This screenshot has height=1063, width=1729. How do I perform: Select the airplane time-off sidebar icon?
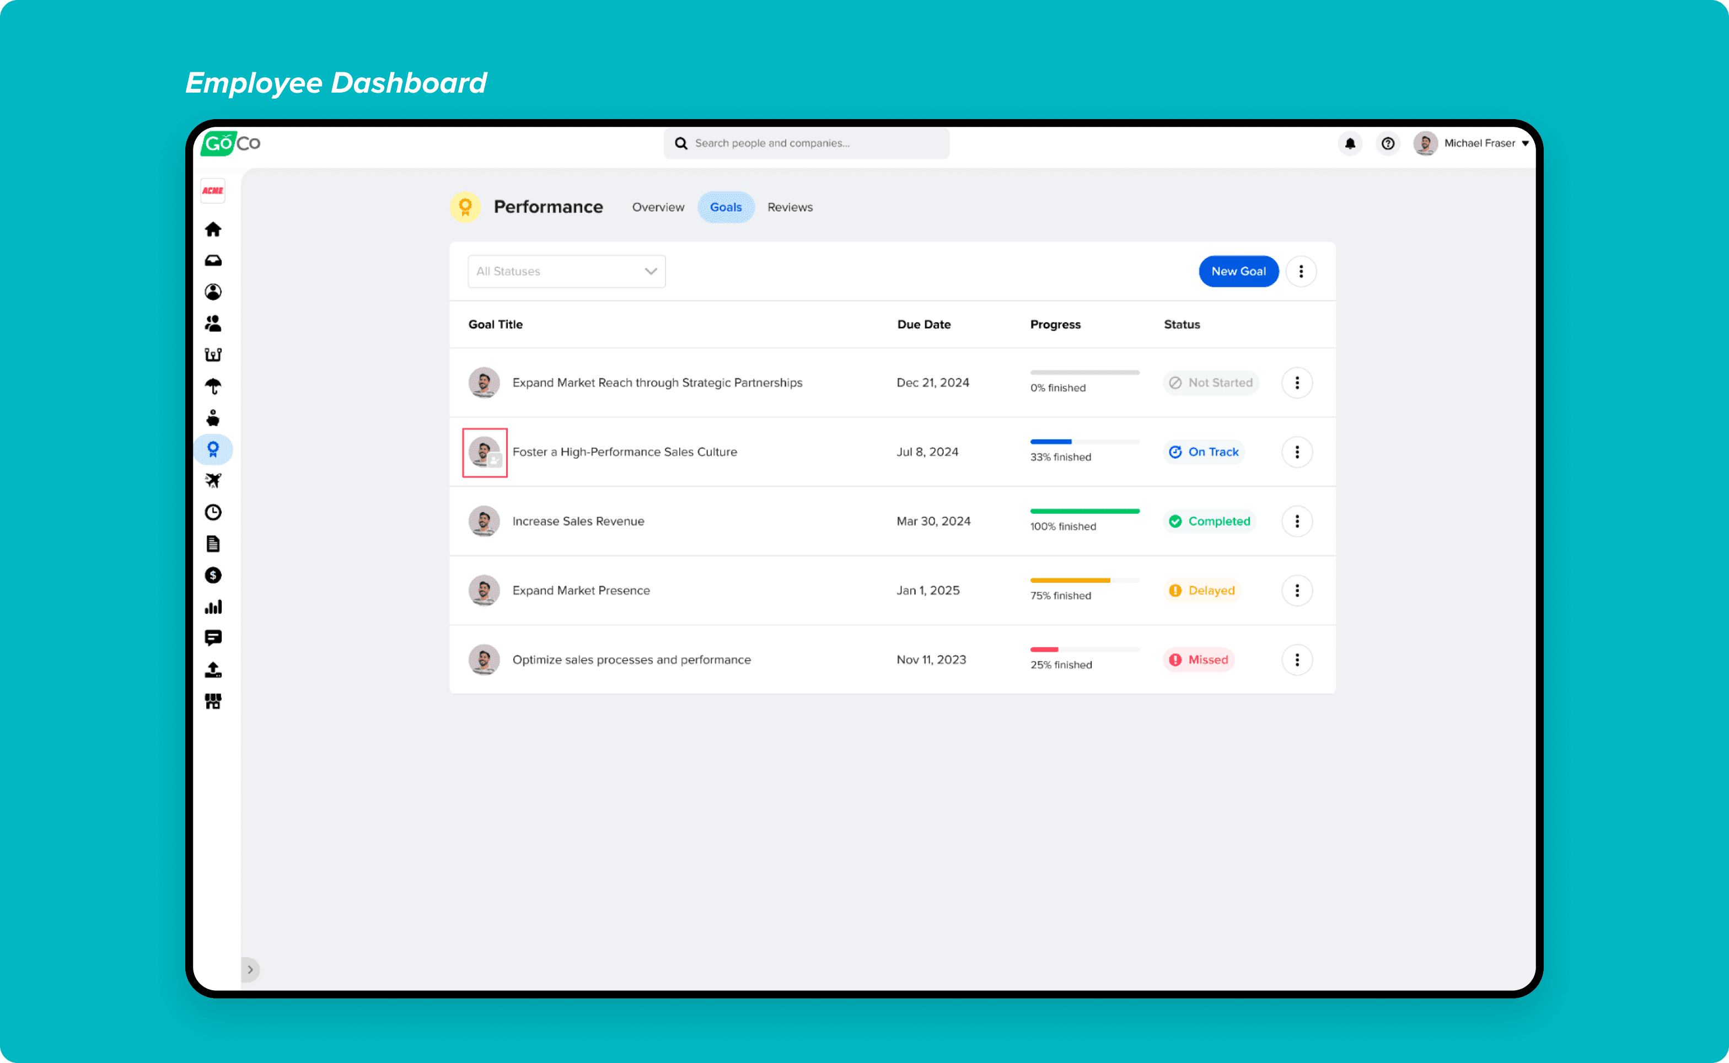coord(213,480)
